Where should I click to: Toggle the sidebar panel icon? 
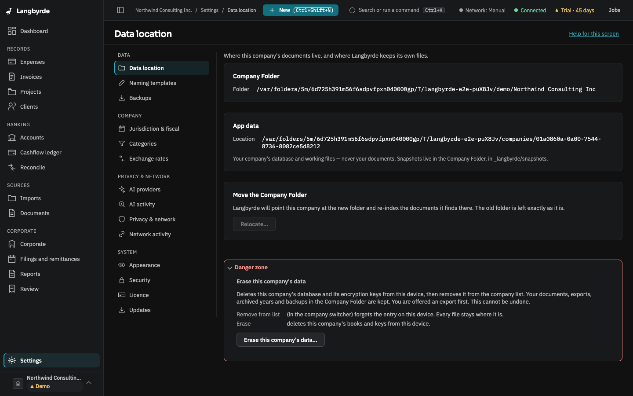120,10
